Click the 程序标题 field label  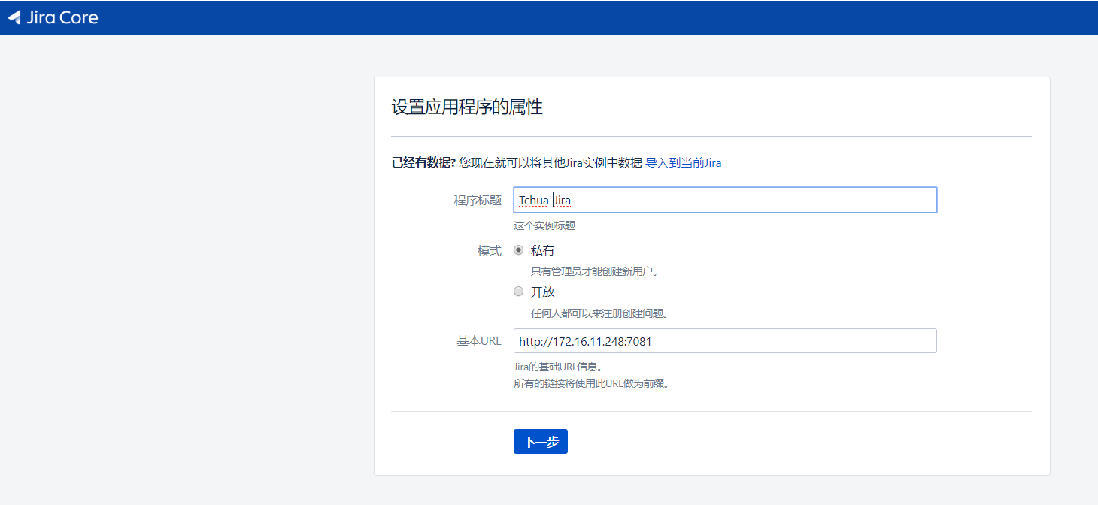pos(478,200)
